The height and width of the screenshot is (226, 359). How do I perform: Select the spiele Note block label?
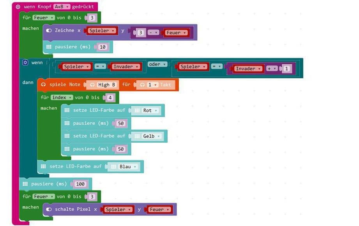click(65, 85)
